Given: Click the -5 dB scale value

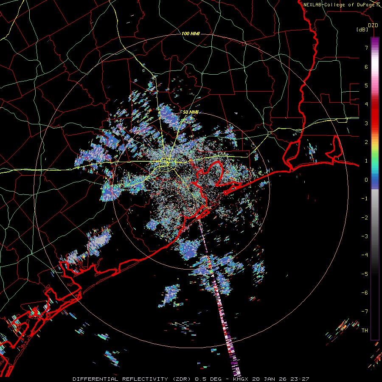Looking at the screenshot, I should (365, 274).
